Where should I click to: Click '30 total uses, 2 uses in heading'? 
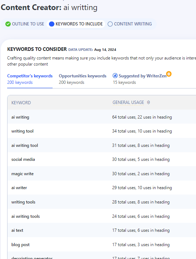pyautogui.click(x=141, y=174)
